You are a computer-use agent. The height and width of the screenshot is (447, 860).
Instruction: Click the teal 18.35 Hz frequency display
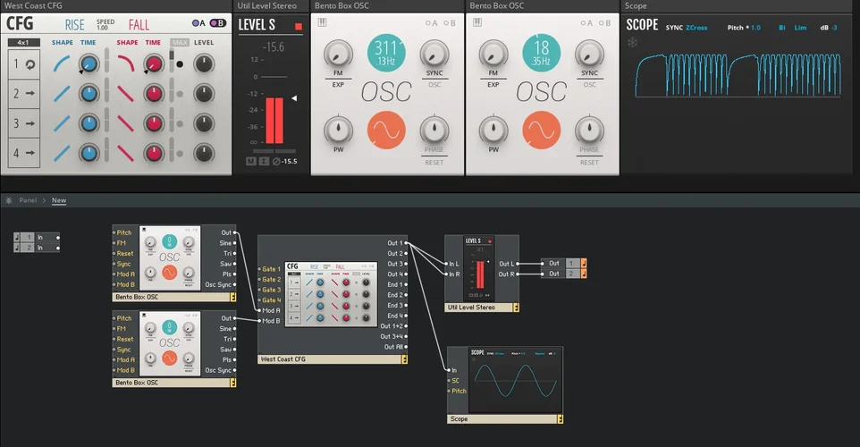tap(542, 54)
